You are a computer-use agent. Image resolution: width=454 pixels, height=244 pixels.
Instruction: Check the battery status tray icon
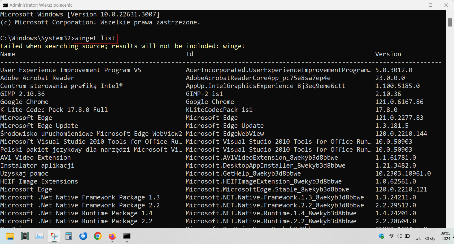408,236
